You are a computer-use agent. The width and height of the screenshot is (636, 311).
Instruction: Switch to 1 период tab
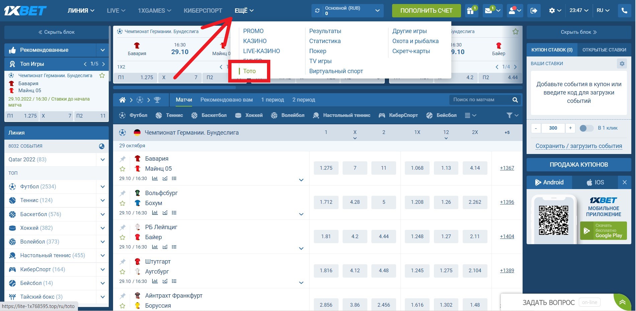[272, 100]
